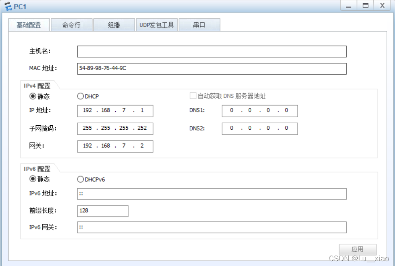Click the MAC 地址 field

212,69
